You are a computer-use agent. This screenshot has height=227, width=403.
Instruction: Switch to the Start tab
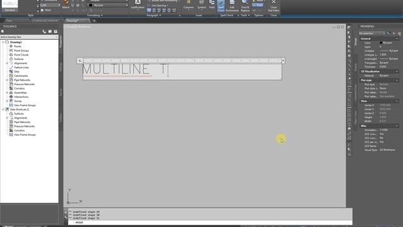click(9, 21)
